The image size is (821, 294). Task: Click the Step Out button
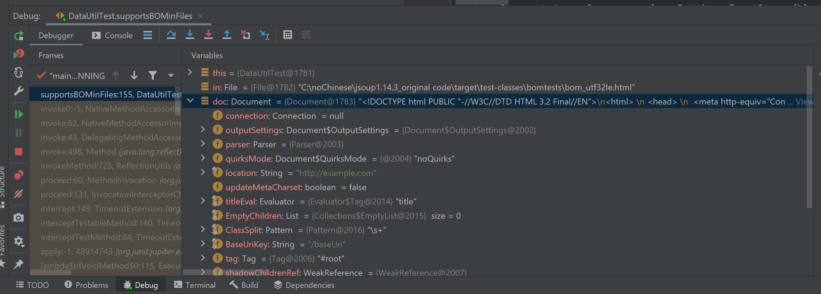coord(227,35)
